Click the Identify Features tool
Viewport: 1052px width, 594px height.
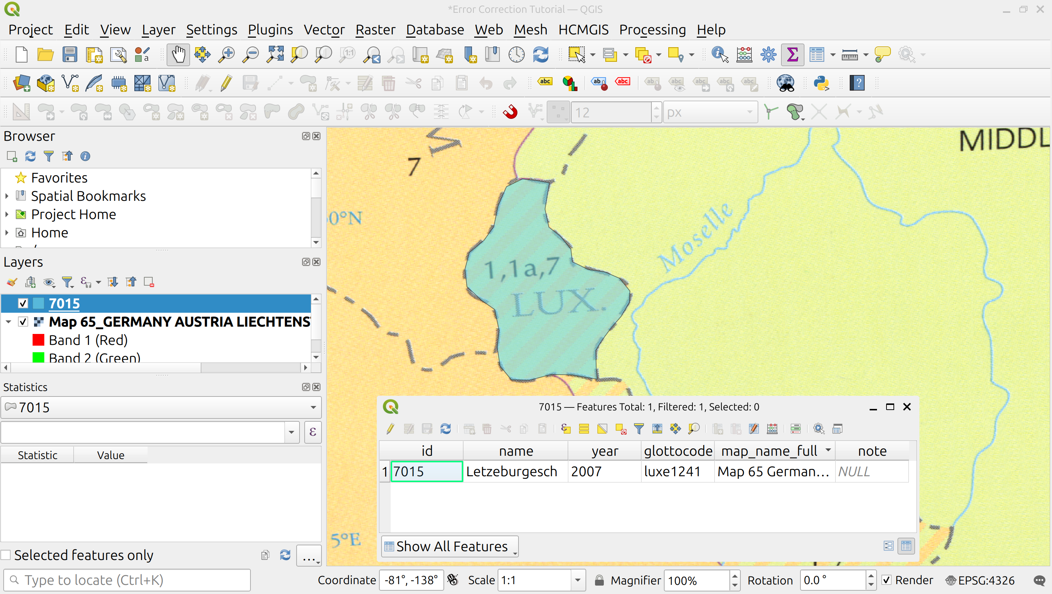pos(719,54)
